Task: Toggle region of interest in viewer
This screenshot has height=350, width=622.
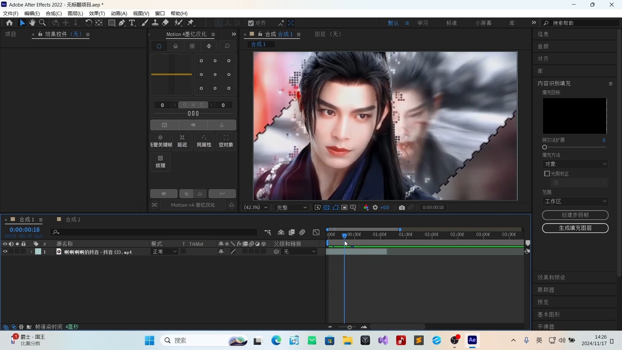Action: click(x=344, y=208)
